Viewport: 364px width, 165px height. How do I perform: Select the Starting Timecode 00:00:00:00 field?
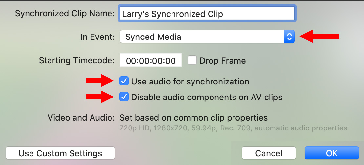click(x=151, y=60)
